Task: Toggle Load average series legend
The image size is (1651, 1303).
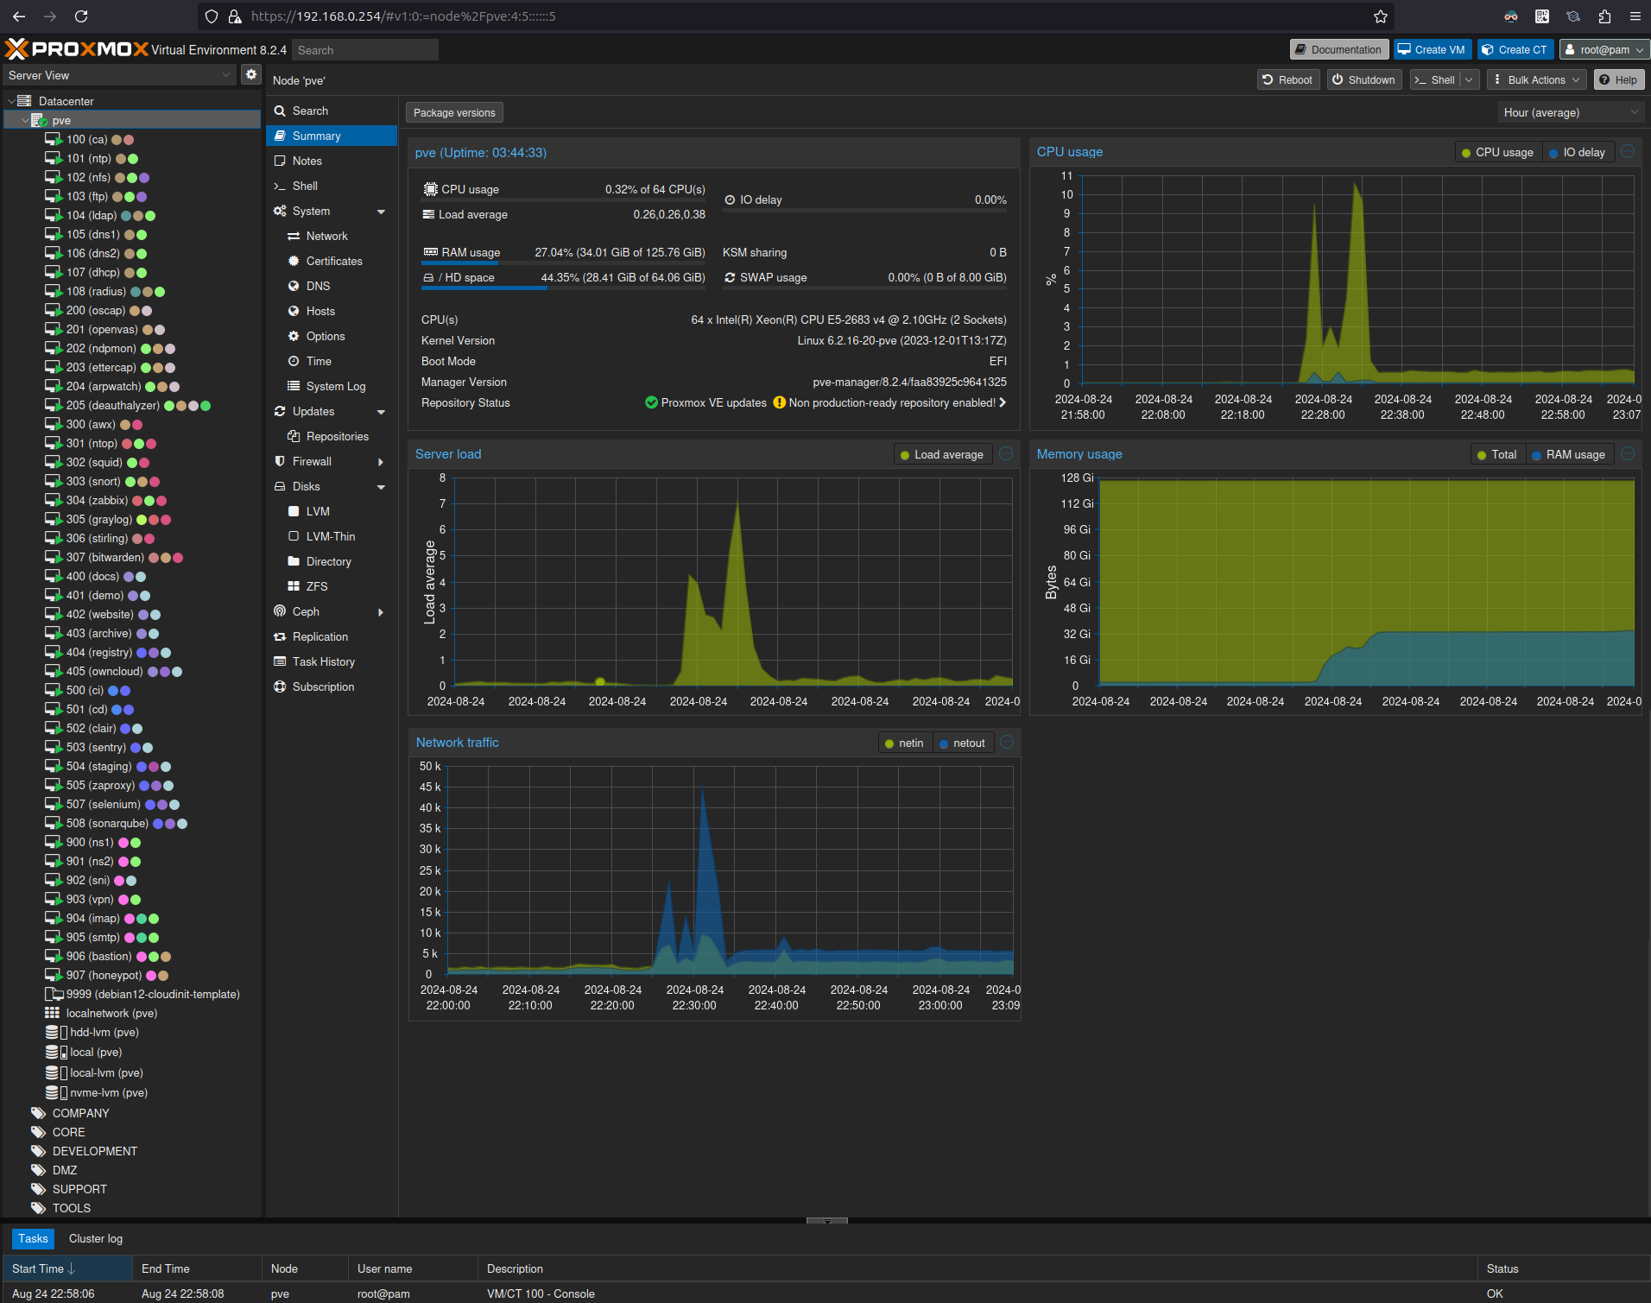Action: [x=942, y=454]
